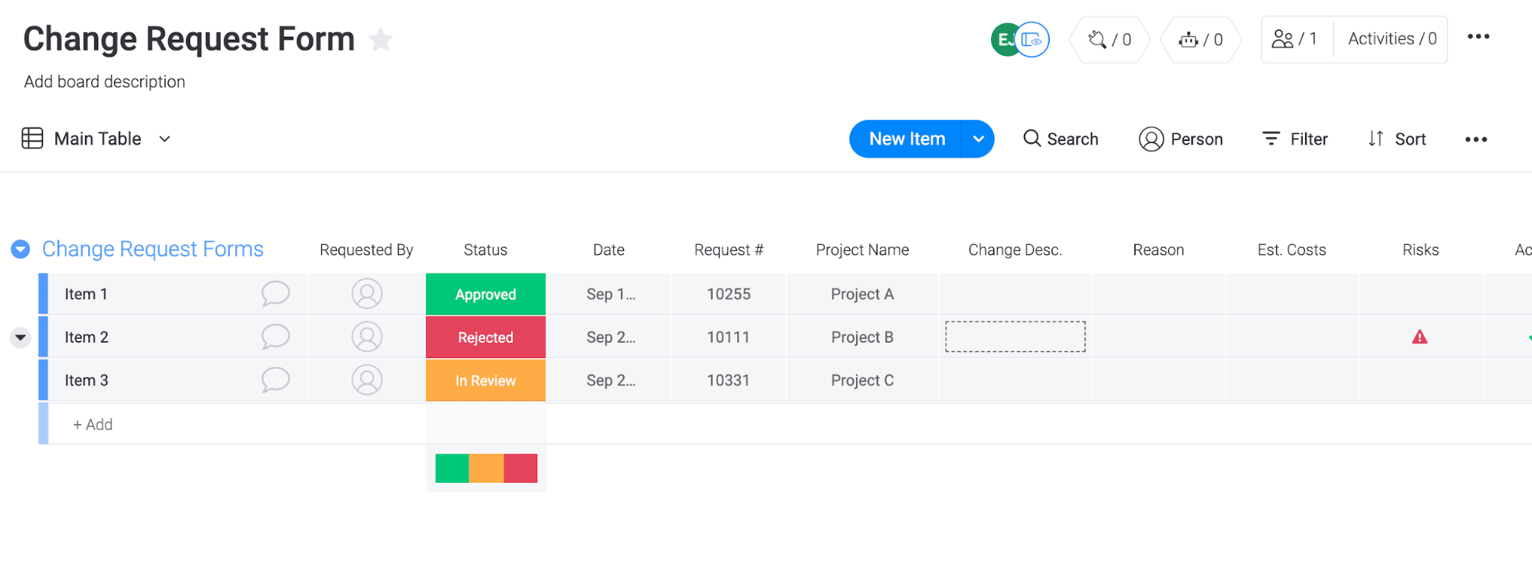Open Search in the board toolbar
1532x567 pixels.
[x=1061, y=139]
